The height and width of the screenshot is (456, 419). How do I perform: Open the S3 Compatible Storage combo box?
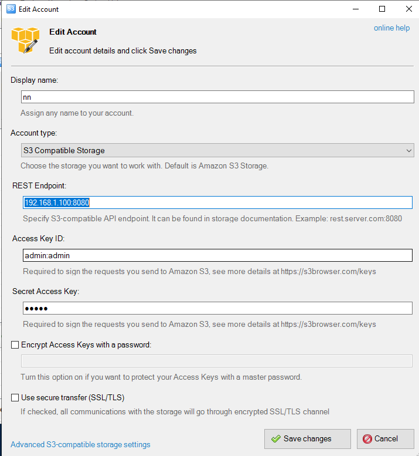click(211, 151)
